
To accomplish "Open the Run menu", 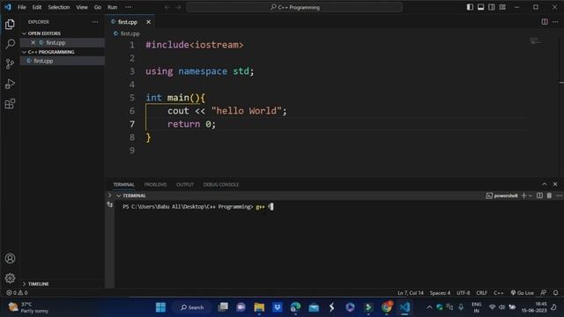I will 112,7.
